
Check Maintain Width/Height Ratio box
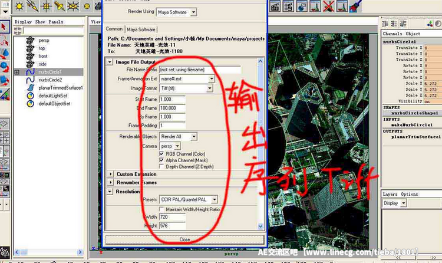pos(161,209)
